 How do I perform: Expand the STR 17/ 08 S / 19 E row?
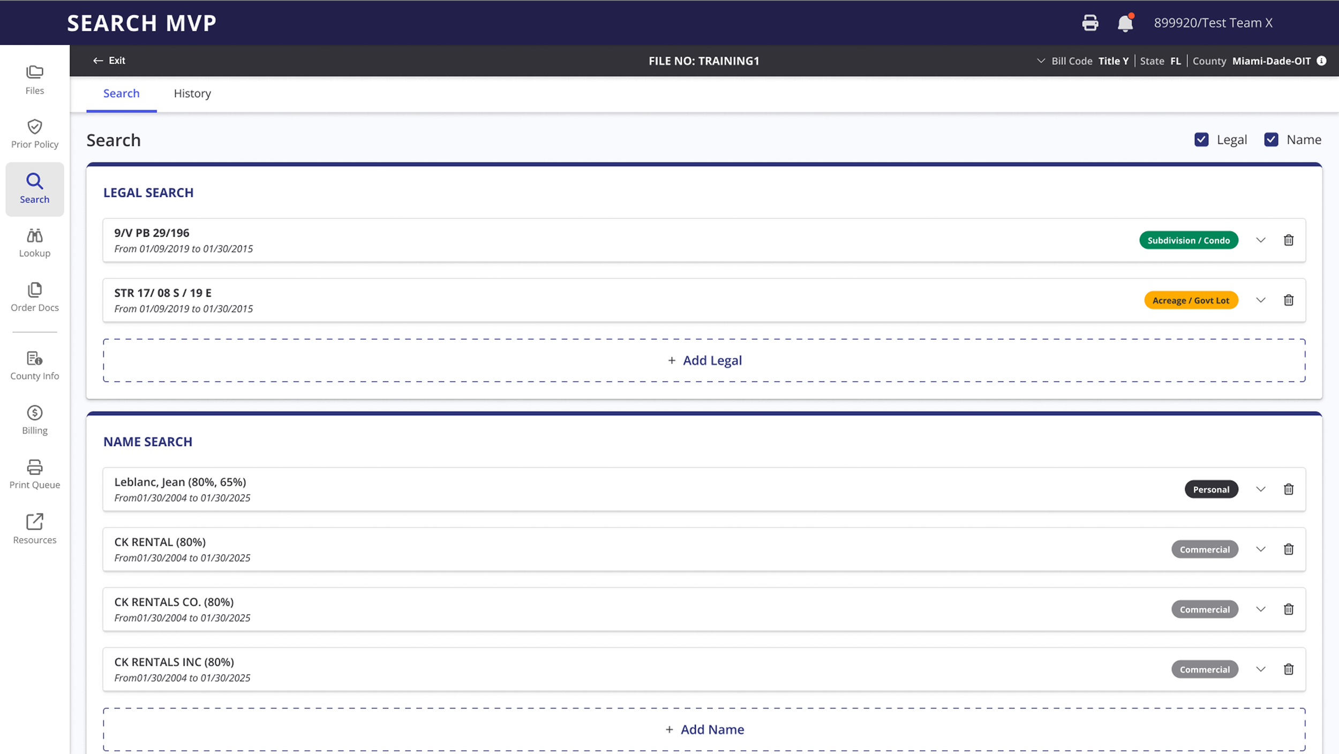pyautogui.click(x=1261, y=300)
